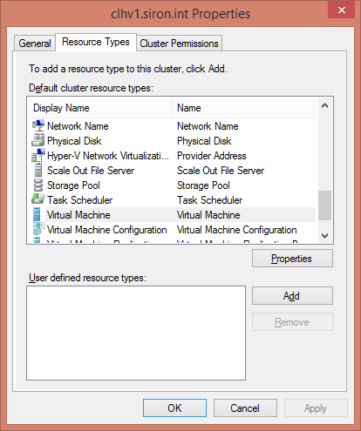This screenshot has width=361, height=431.
Task: Confirm the dialog with OK
Action: (x=174, y=408)
